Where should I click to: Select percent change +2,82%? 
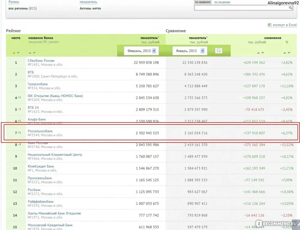tap(287, 63)
